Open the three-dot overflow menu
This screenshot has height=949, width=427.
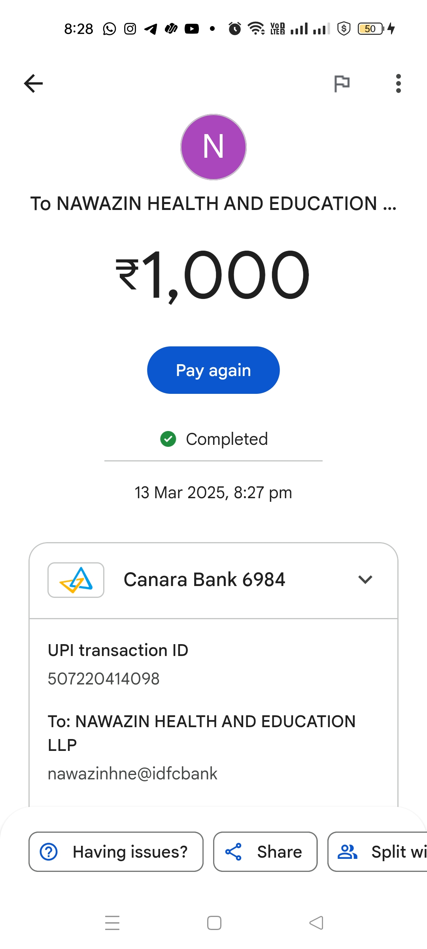[398, 83]
